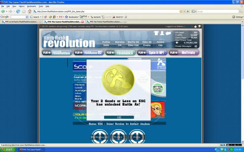Open the SimFile DB link
The image size is (244, 152).
coord(133,42)
